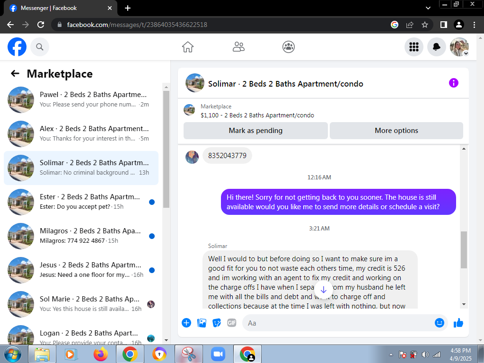Viewport: 484px width, 363px height.
Task: Open the Facebook logo home link
Action: (17, 47)
